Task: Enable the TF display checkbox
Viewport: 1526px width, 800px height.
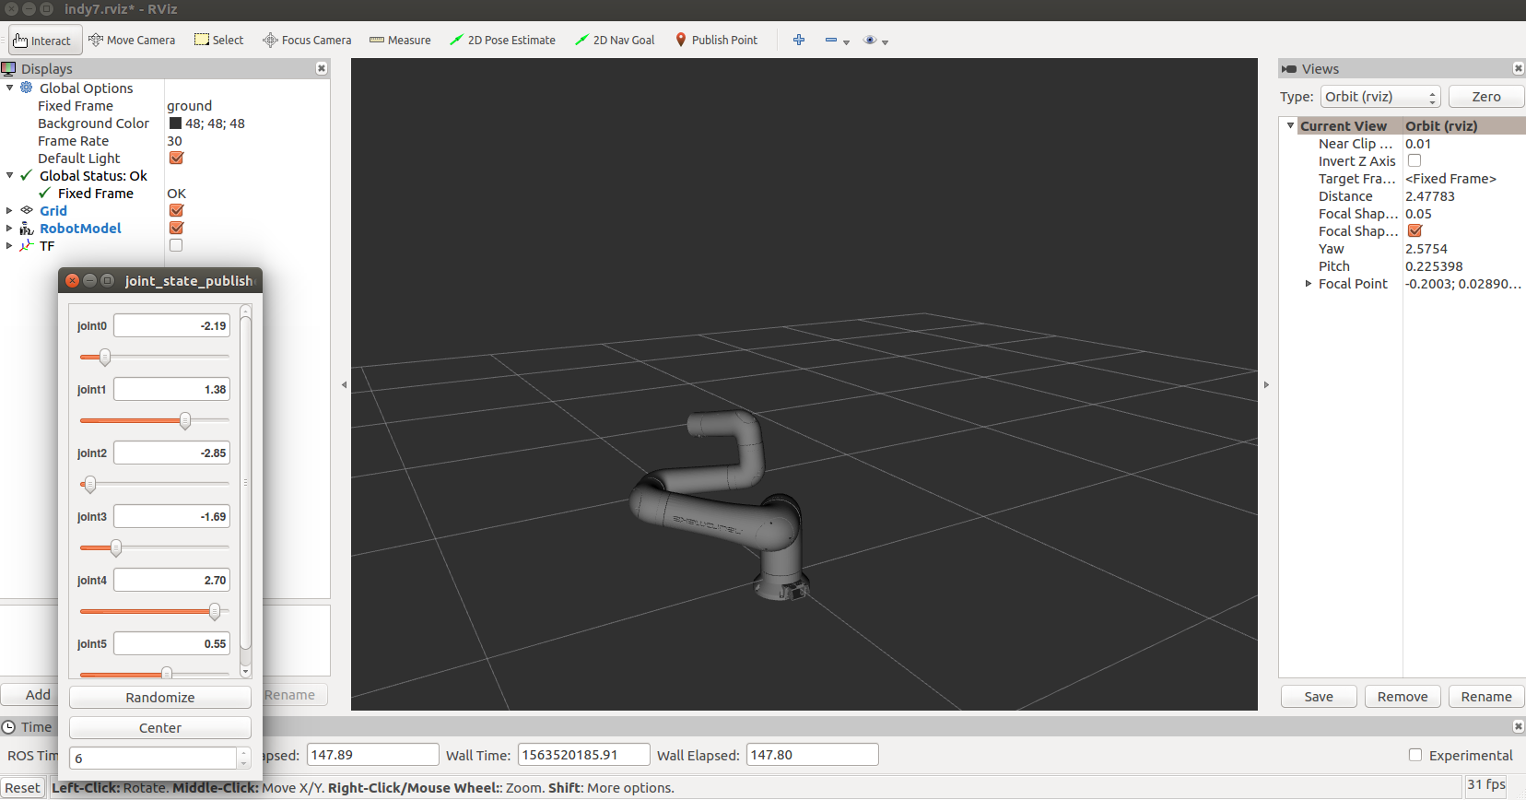Action: point(176,245)
